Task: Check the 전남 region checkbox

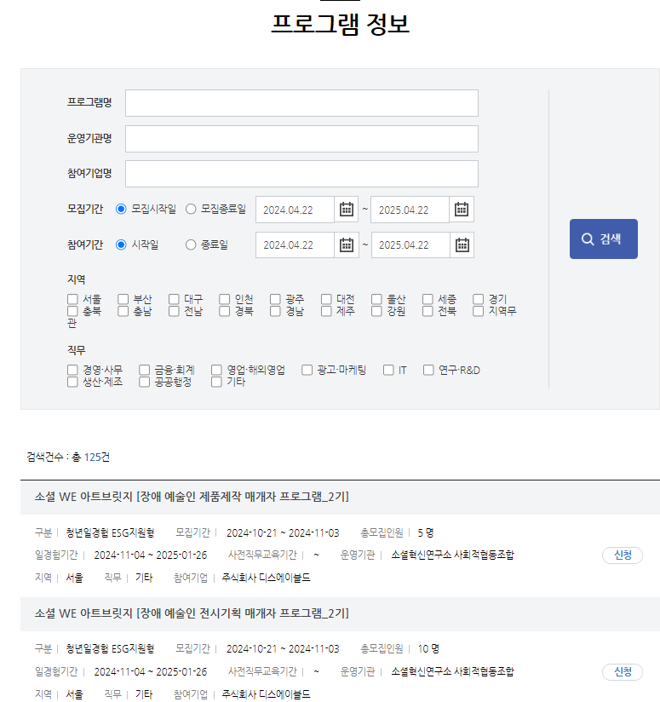Action: click(x=174, y=311)
